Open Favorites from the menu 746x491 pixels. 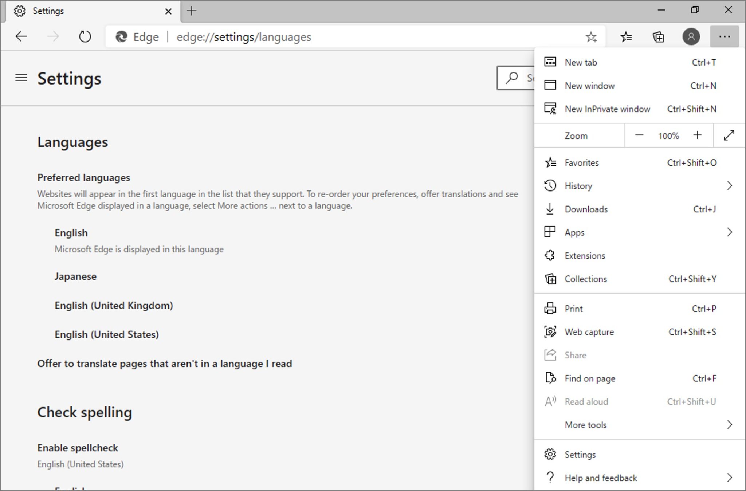[x=581, y=162]
